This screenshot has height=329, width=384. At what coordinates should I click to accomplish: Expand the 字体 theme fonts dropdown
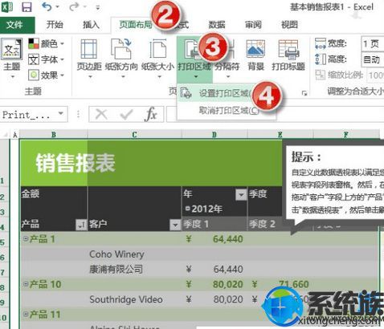click(x=46, y=59)
